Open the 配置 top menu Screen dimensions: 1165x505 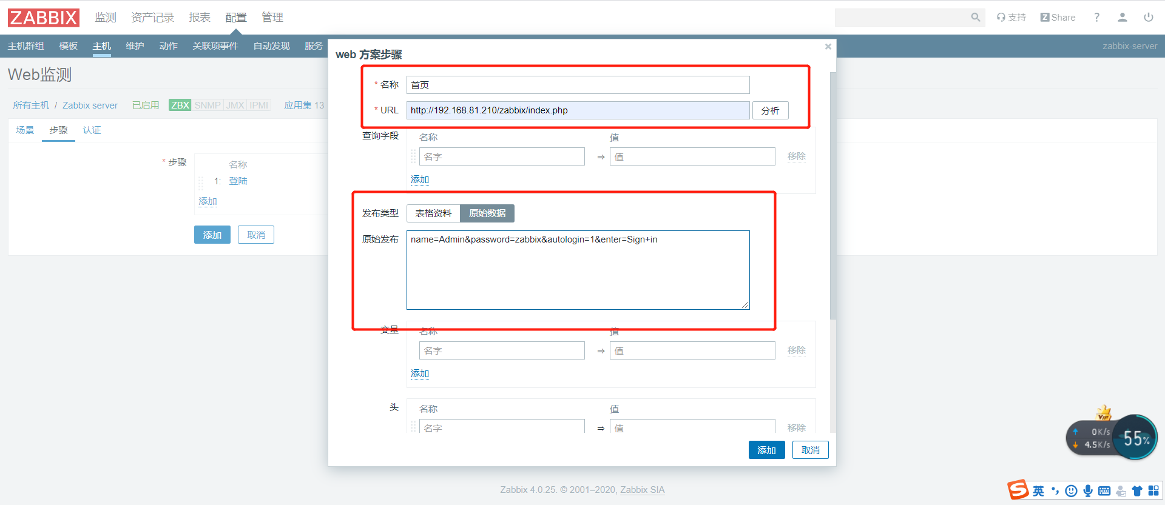(x=236, y=18)
